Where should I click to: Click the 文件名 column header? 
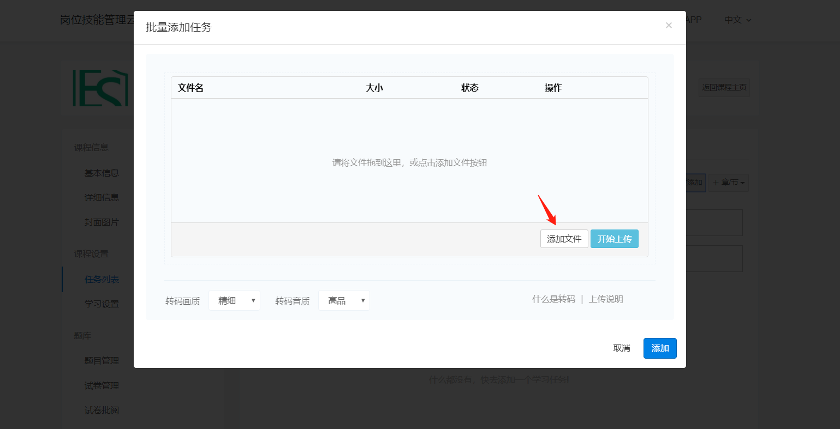(x=190, y=88)
